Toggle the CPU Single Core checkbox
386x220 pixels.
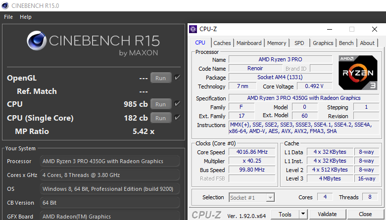click(x=178, y=118)
